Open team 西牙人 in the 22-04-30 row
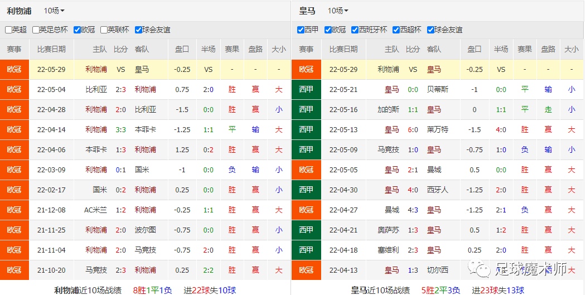 (438, 190)
